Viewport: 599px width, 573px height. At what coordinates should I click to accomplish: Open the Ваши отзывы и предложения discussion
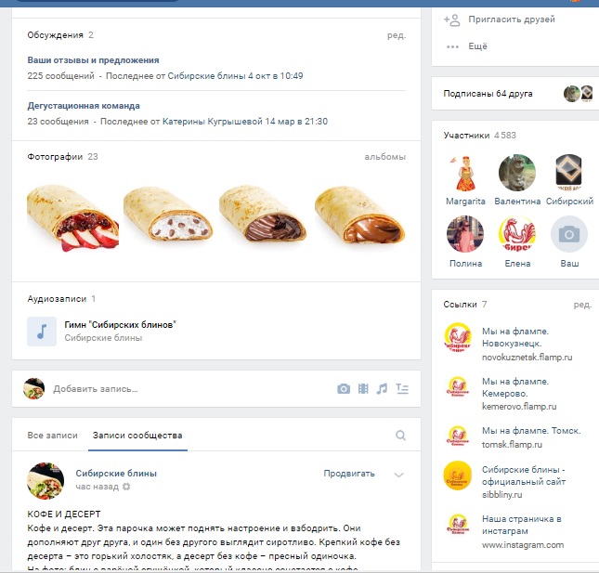click(x=93, y=60)
